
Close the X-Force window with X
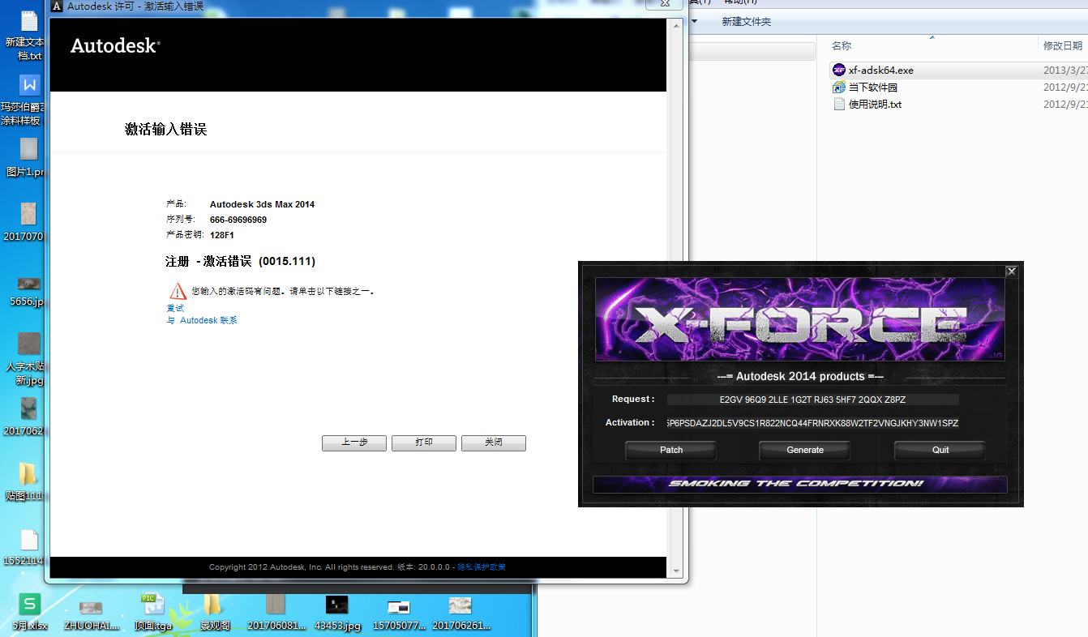1011,271
